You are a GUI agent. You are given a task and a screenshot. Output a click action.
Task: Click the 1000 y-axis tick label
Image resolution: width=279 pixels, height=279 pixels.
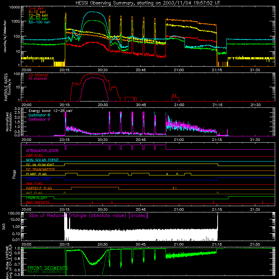16,21
